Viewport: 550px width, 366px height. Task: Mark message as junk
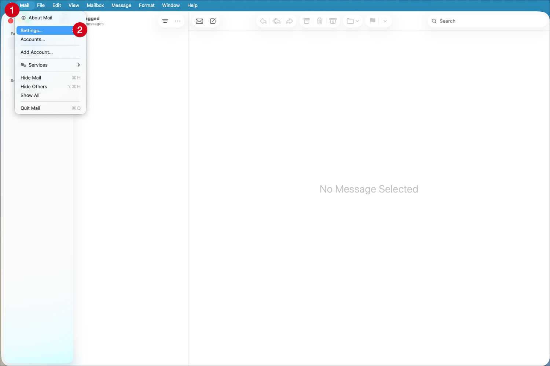pyautogui.click(x=333, y=21)
